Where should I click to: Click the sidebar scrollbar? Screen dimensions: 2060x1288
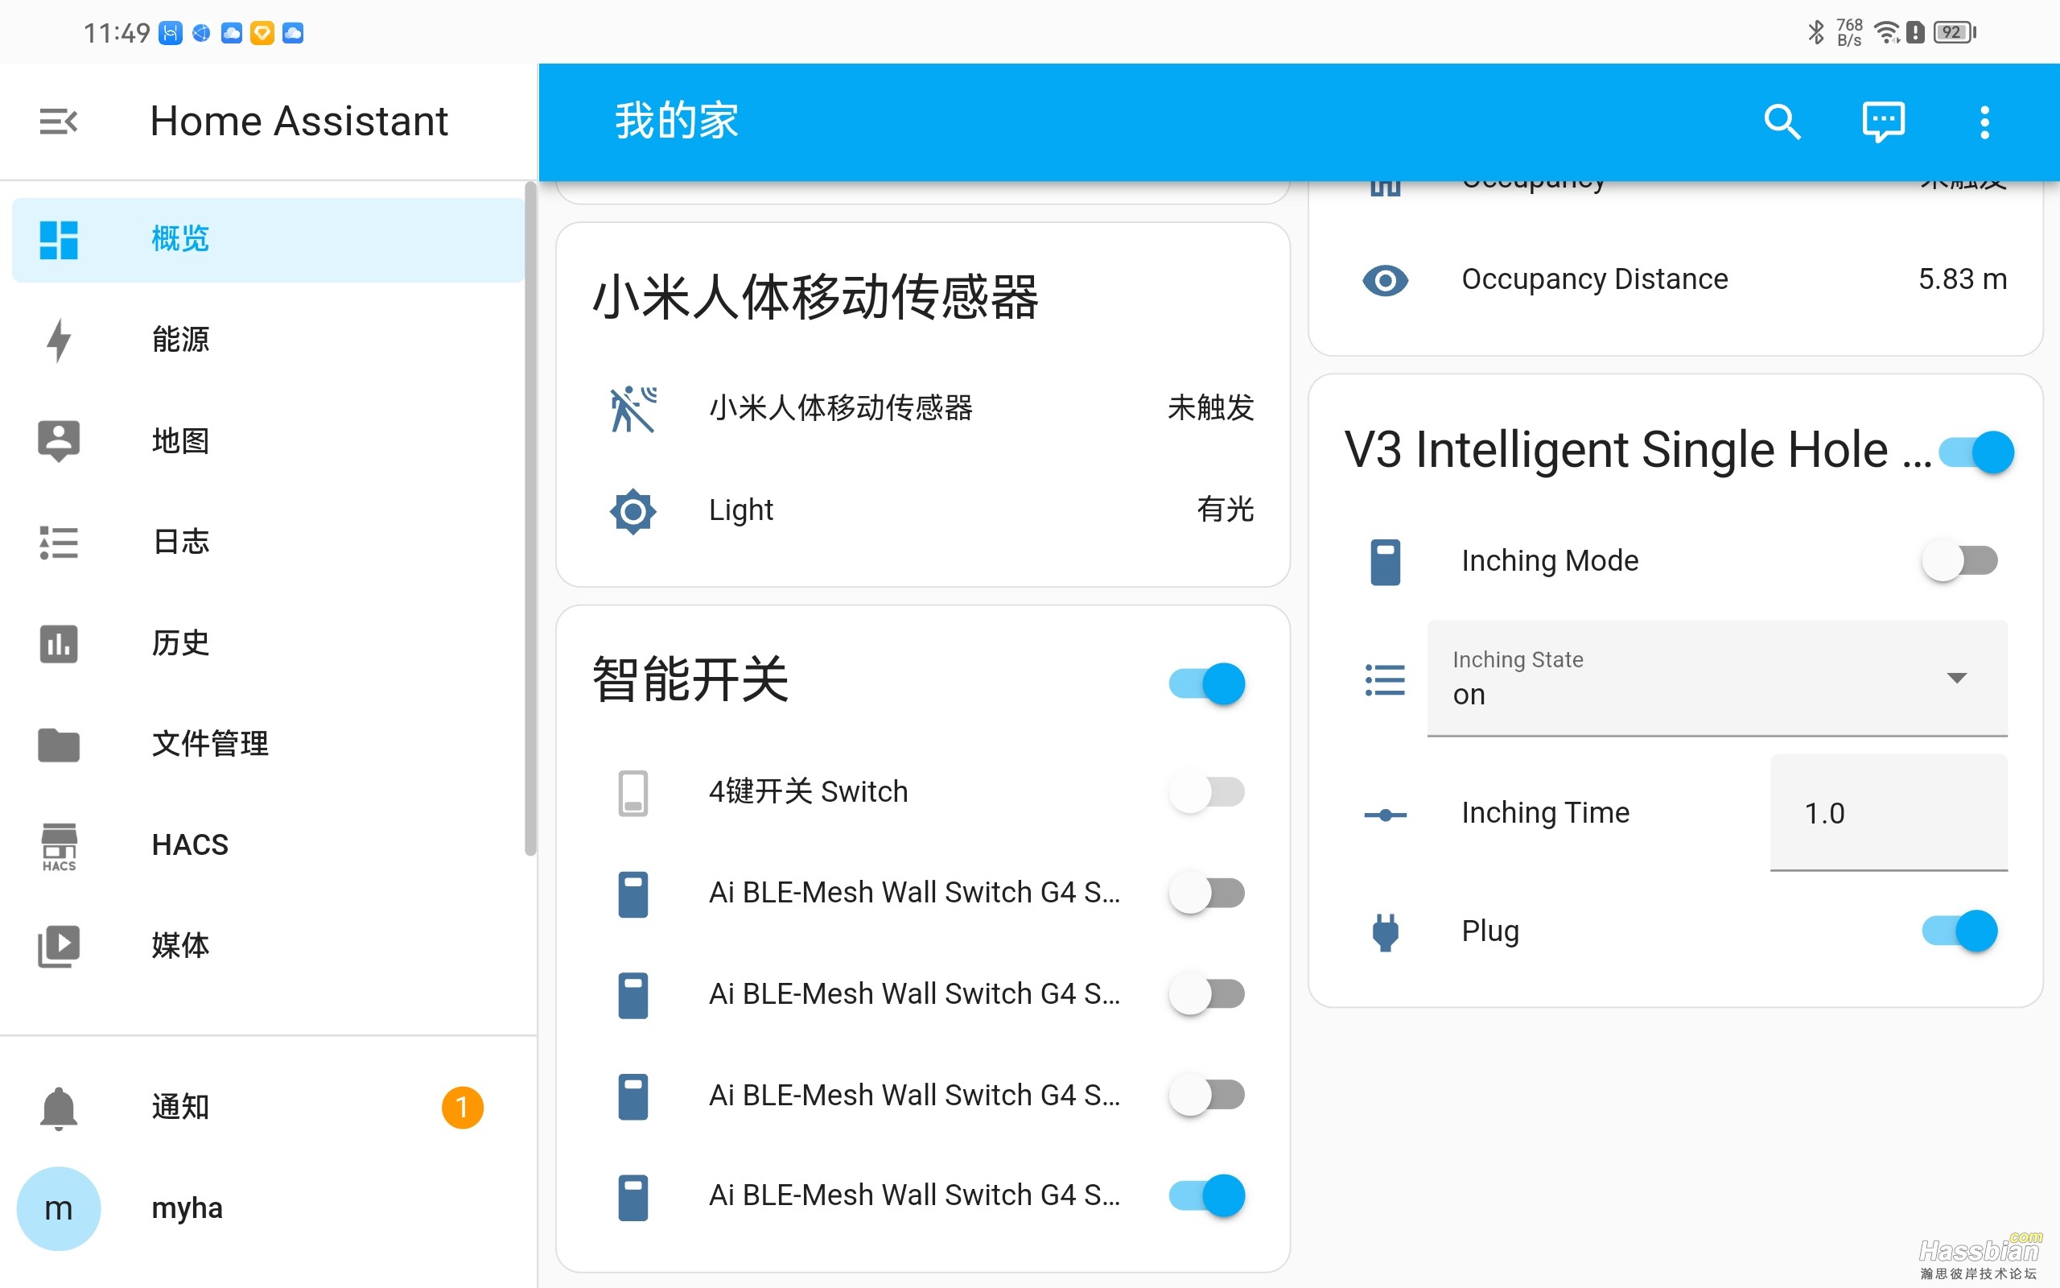click(x=530, y=520)
